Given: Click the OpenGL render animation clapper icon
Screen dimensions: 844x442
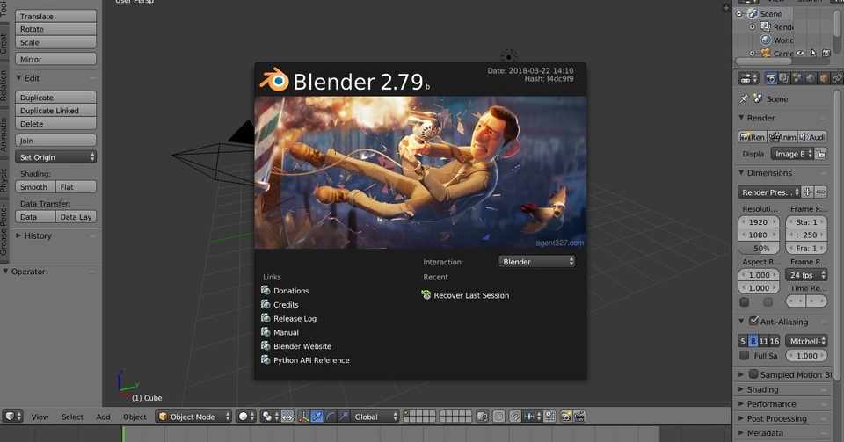Looking at the screenshot, I should [579, 417].
